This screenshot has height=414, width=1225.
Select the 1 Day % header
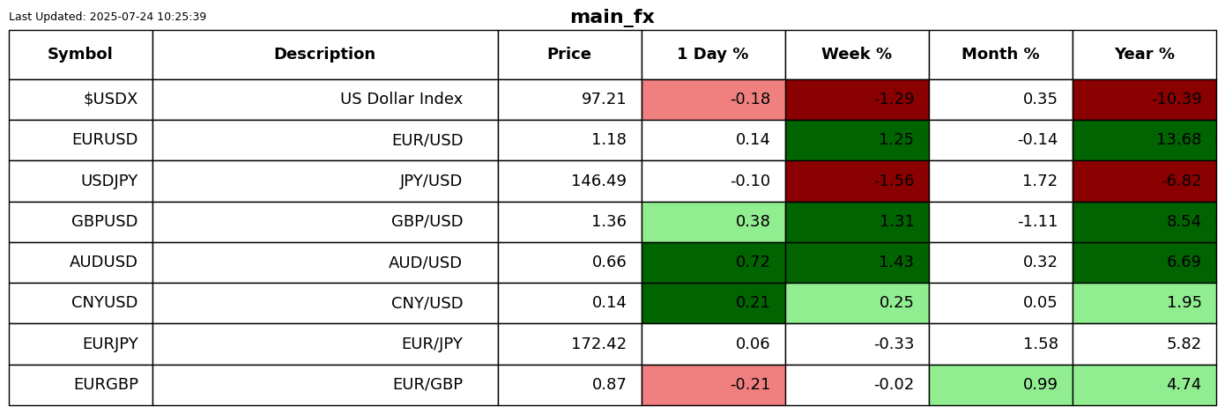(x=713, y=55)
